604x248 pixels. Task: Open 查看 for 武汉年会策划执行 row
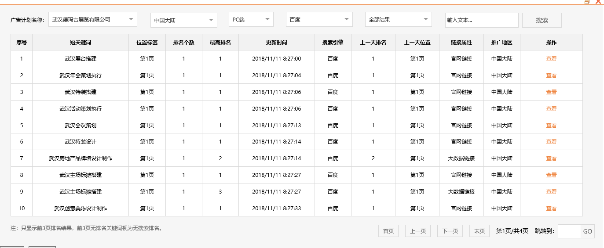[551, 75]
